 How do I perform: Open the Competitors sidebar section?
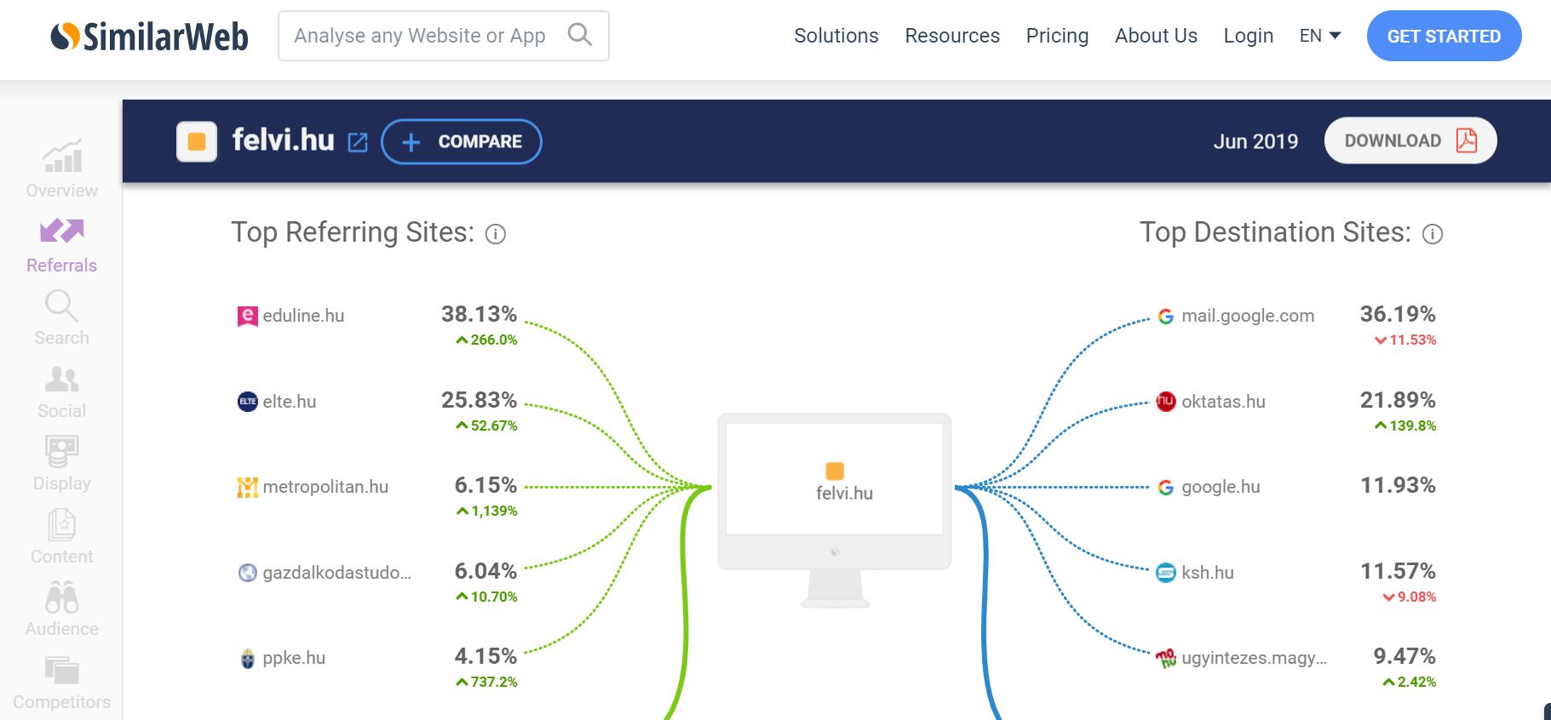(61, 683)
